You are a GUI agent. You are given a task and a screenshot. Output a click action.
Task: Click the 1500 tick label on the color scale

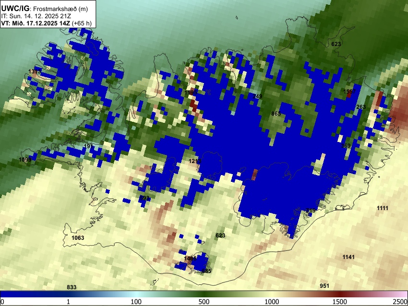tap(340, 302)
